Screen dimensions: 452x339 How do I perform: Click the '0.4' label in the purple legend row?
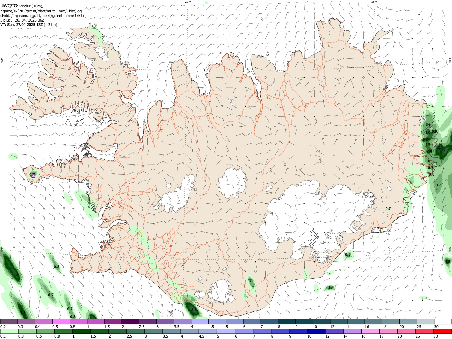pyautogui.click(x=37, y=327)
